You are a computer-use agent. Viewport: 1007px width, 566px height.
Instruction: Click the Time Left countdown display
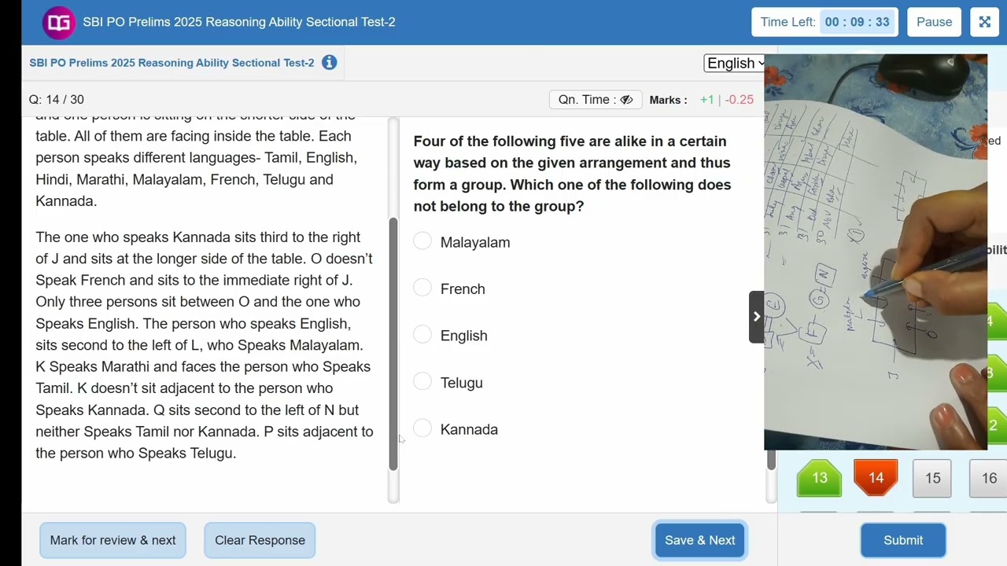point(857,22)
